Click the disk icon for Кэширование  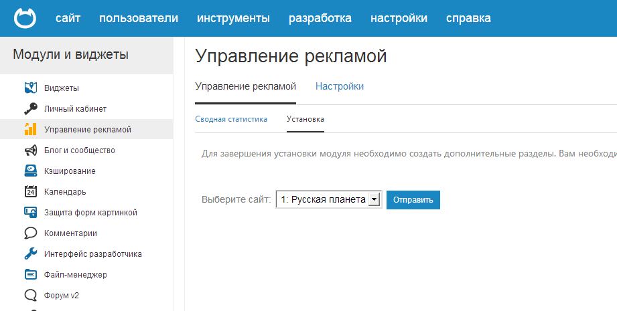click(31, 171)
